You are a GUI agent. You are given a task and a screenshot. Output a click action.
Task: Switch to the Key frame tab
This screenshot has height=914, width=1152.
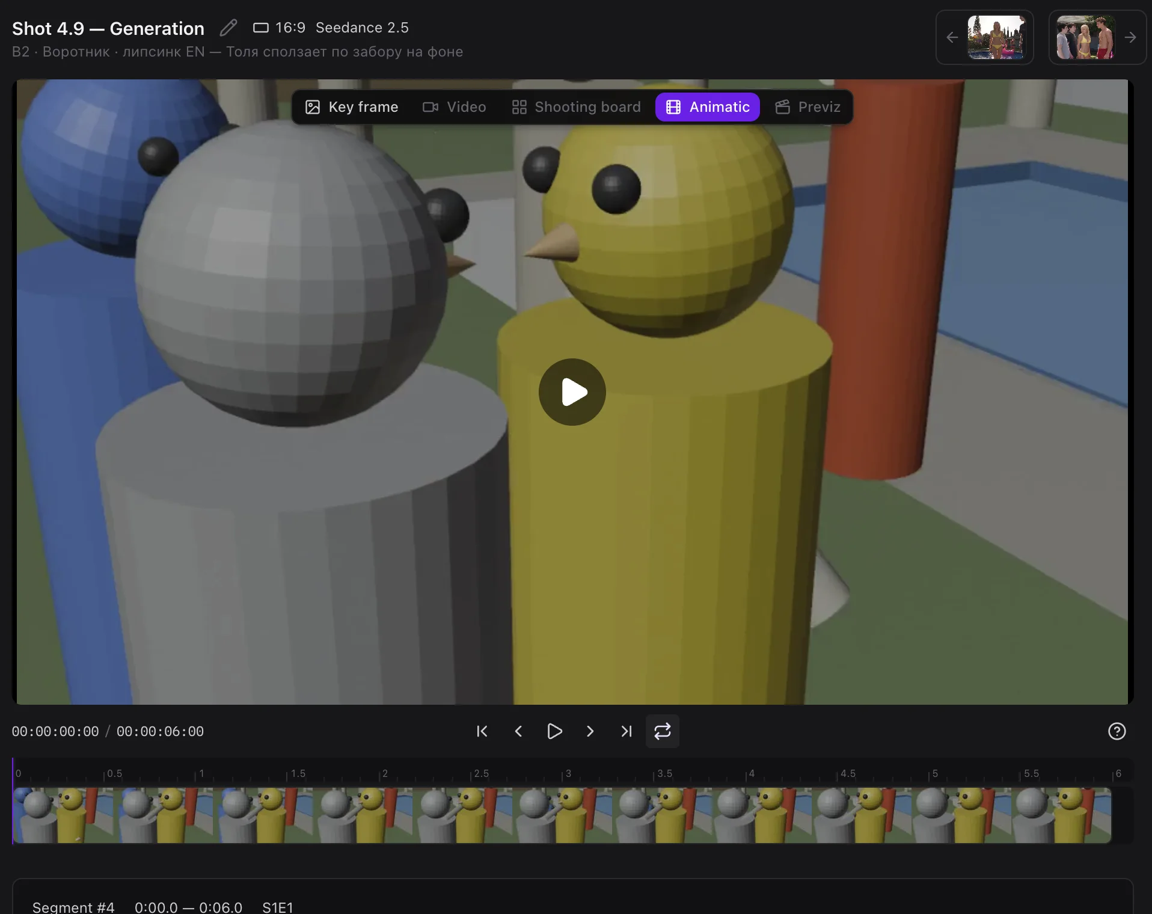pyautogui.click(x=352, y=107)
